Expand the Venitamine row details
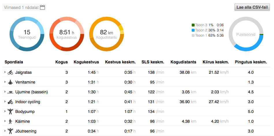Image resolution: width=274 pixels, height=136 pixels. [5, 82]
